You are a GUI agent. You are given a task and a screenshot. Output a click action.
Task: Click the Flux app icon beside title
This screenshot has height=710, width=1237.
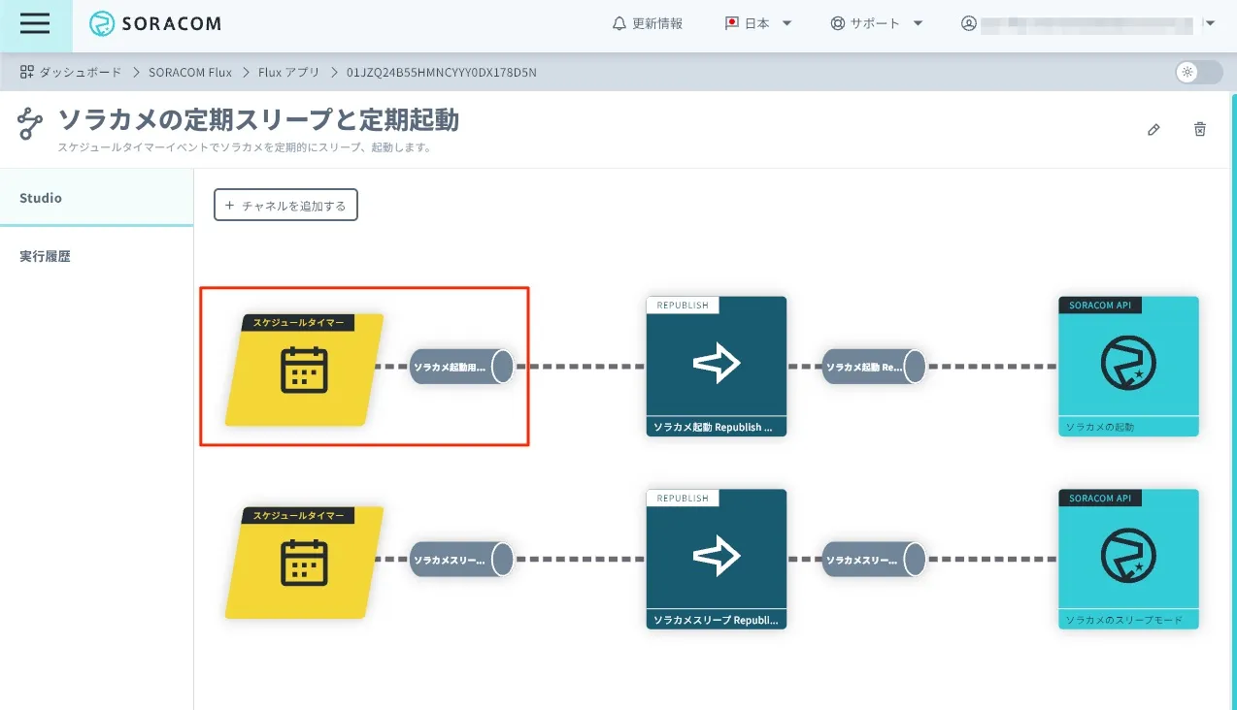pos(31,123)
